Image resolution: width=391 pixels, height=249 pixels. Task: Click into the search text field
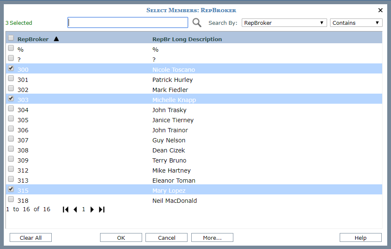click(x=128, y=23)
